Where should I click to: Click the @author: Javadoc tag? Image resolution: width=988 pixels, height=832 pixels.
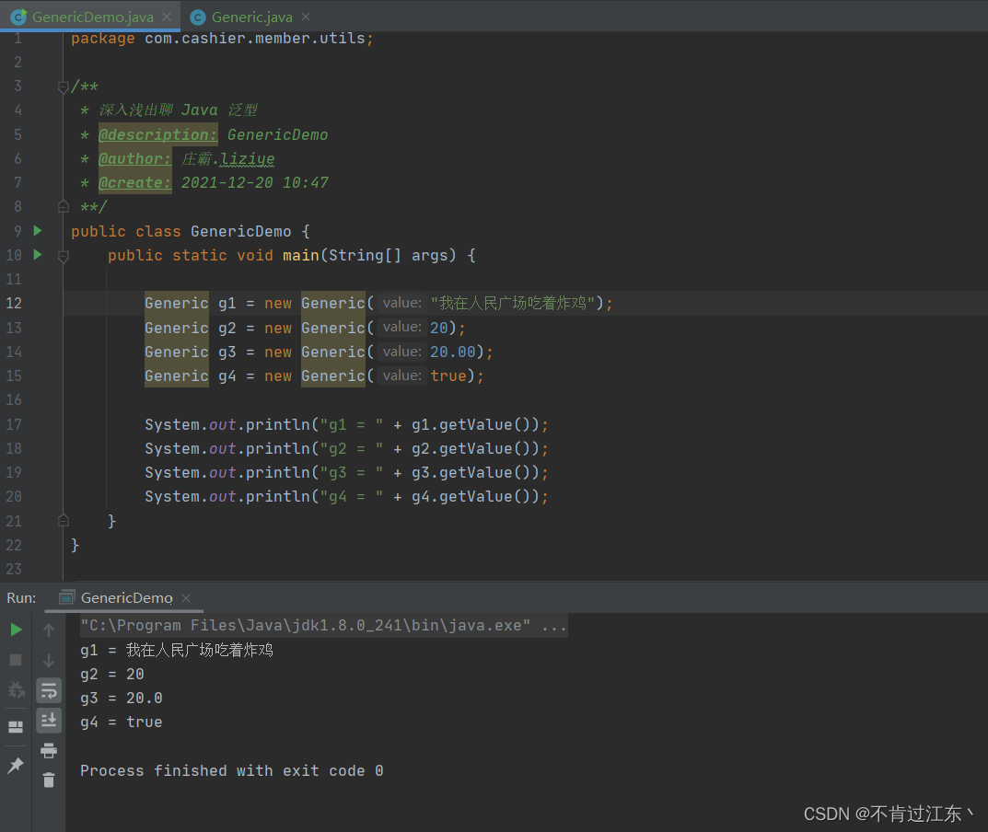pyautogui.click(x=134, y=158)
